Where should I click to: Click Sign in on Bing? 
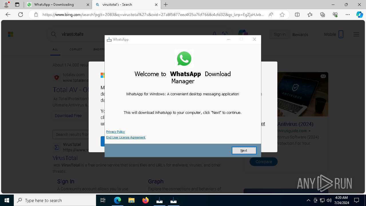pos(279,34)
